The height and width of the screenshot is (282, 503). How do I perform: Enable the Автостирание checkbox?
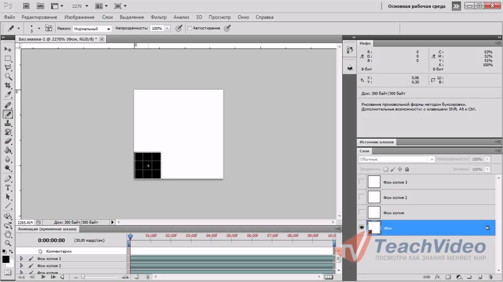point(190,28)
